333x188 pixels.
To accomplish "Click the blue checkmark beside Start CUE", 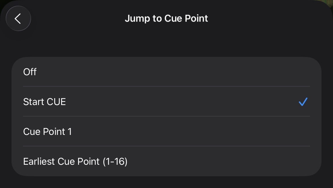I will pyautogui.click(x=303, y=102).
